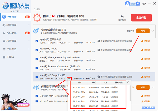Viewport: 158px width, 111px height.
Task: Click the 登录 login text
Action: pyautogui.click(x=133, y=4)
